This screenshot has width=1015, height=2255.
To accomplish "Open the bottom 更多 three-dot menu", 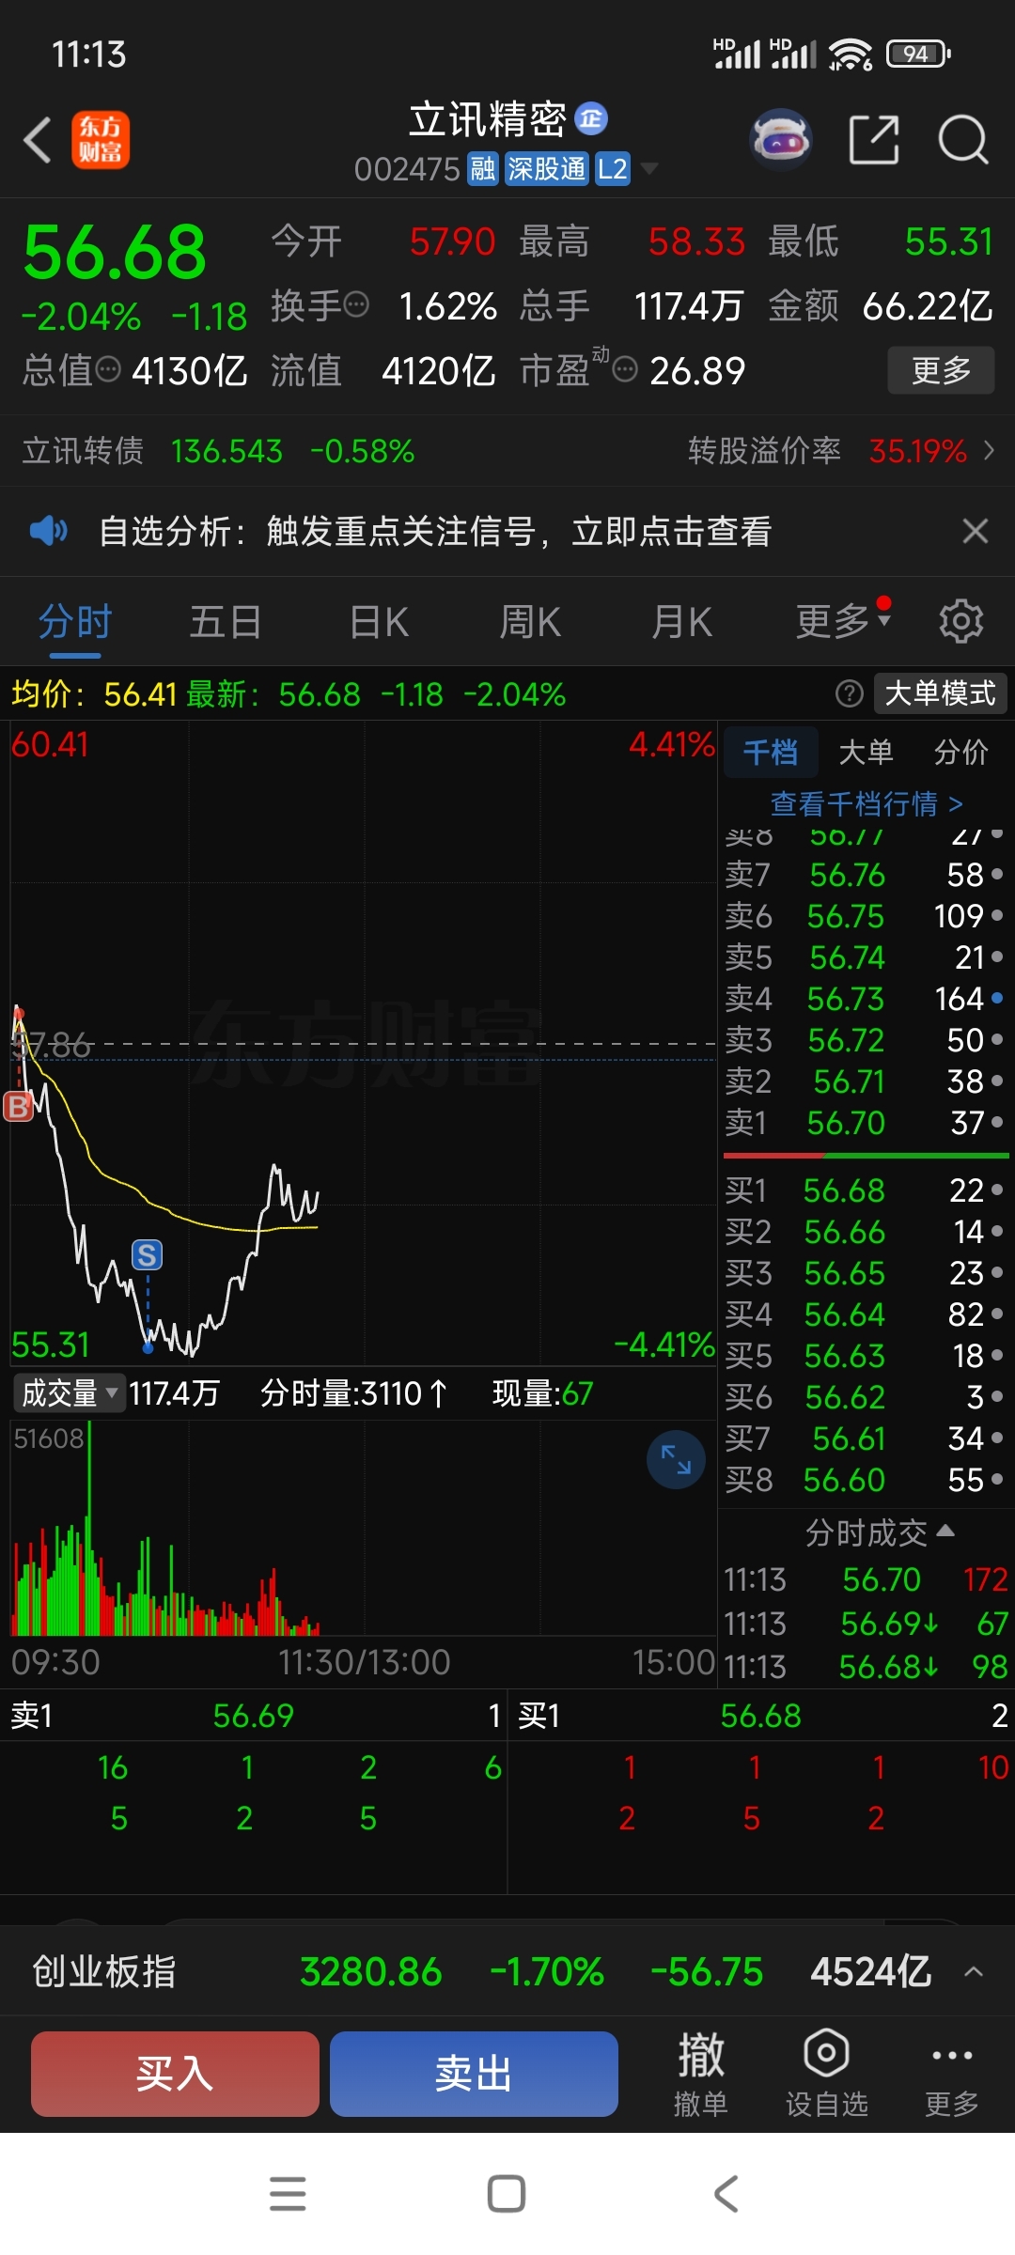I will click(951, 2075).
